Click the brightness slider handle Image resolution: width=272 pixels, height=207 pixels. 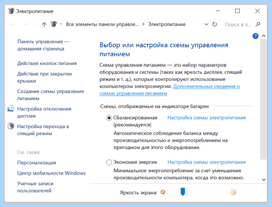tap(183, 192)
